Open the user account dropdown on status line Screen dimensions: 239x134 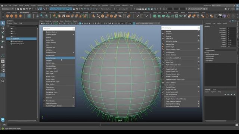click(195, 9)
